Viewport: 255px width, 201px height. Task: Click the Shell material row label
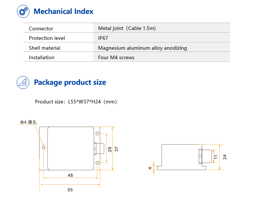(44, 48)
